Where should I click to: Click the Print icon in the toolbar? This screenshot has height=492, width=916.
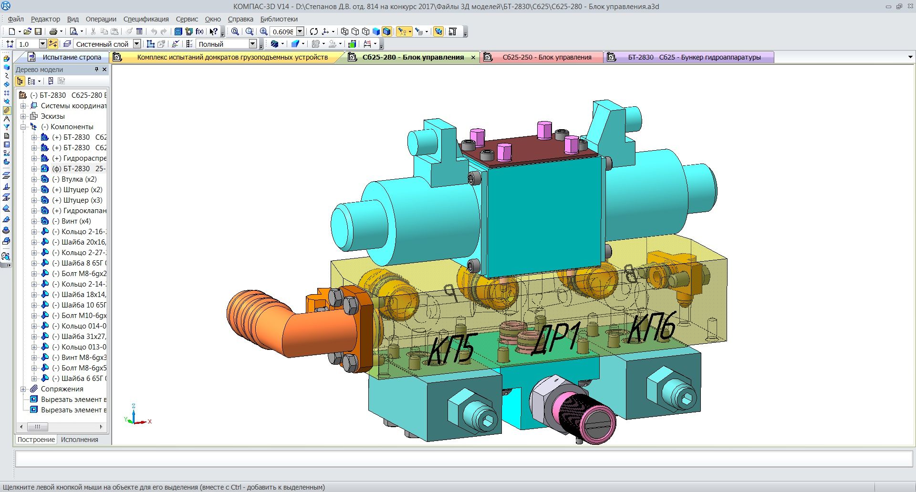coord(53,31)
